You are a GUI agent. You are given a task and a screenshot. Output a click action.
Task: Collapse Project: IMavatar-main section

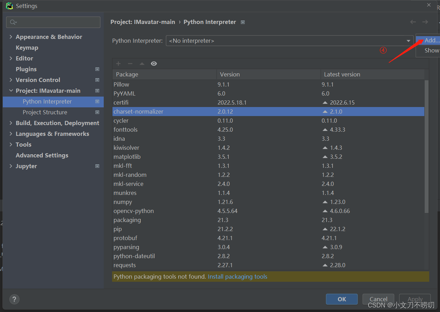coord(11,91)
